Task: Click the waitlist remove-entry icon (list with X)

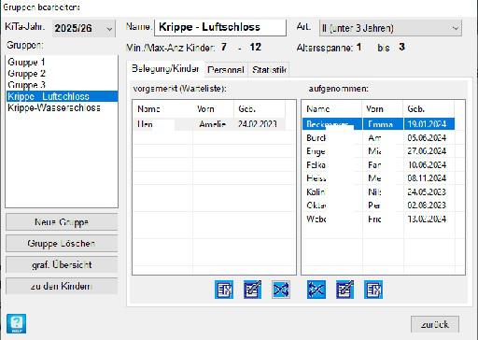Action: coord(224,290)
